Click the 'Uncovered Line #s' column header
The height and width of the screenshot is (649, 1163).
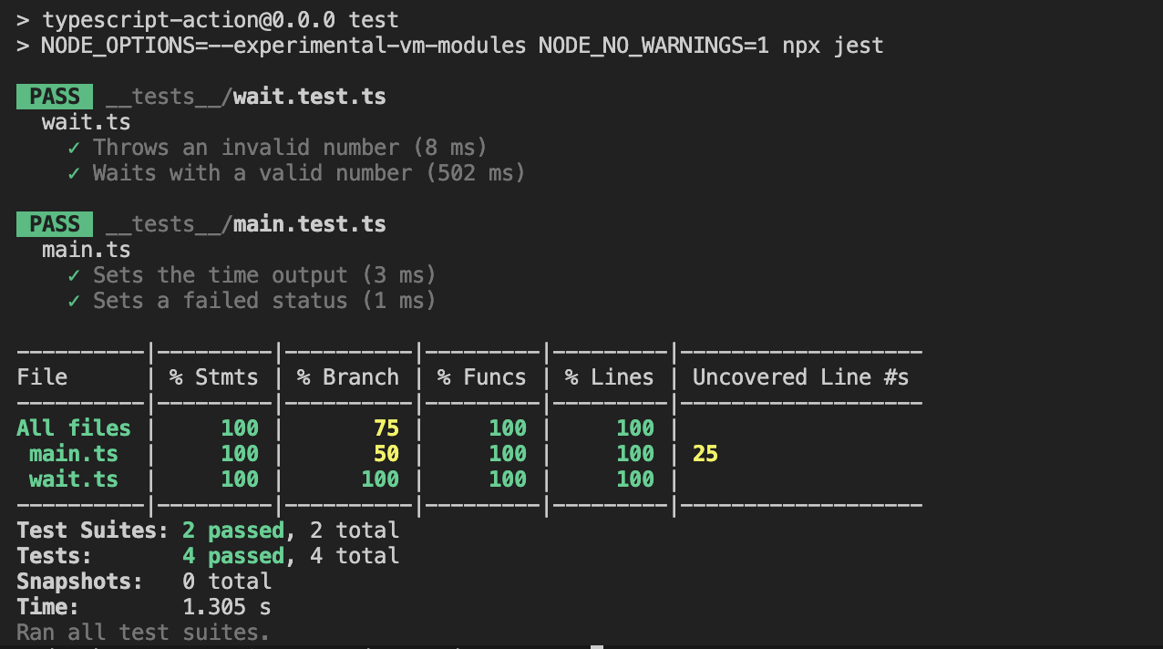[x=801, y=377]
